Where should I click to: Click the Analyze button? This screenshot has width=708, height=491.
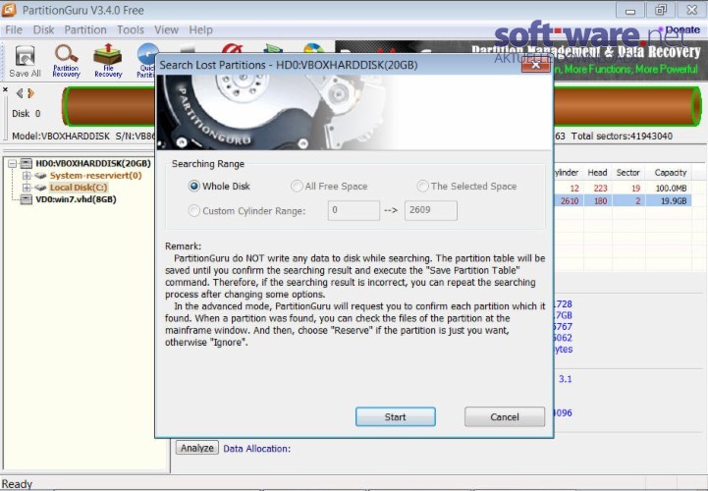[x=196, y=448]
